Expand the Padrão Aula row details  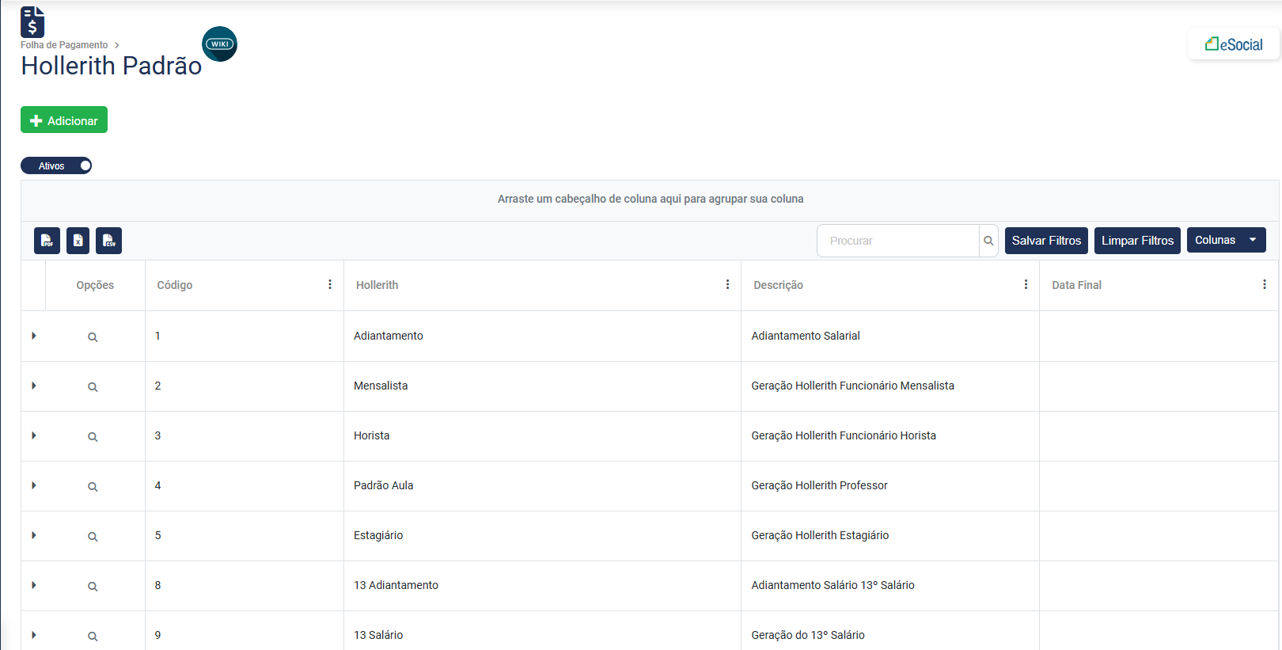point(34,485)
